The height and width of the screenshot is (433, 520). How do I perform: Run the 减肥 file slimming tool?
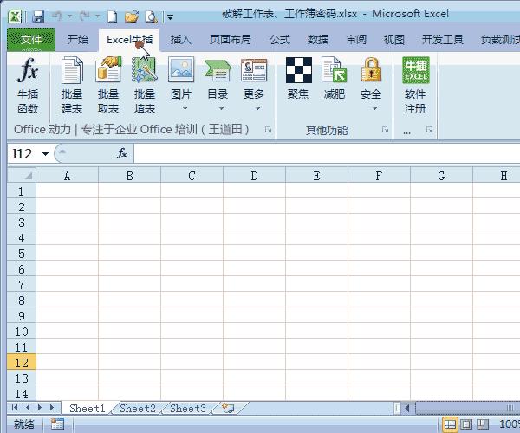[335, 78]
